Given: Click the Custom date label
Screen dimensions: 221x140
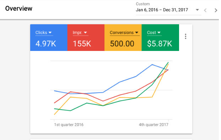Looking at the screenshot, I should (143, 4).
